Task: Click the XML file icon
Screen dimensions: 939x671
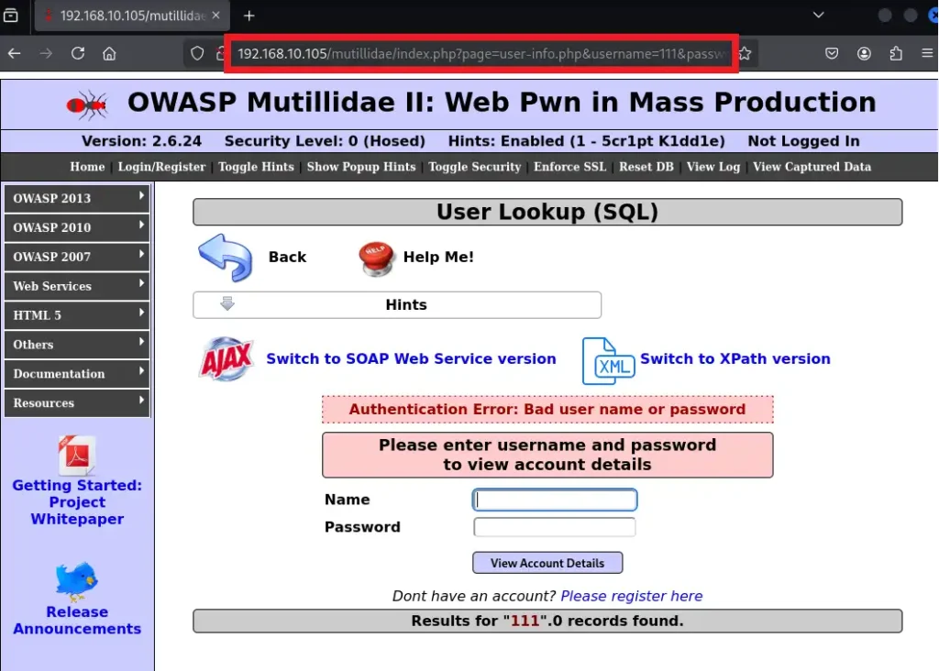Action: (608, 360)
